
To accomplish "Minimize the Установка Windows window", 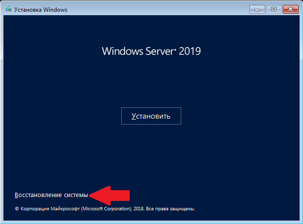I will tap(257, 9).
